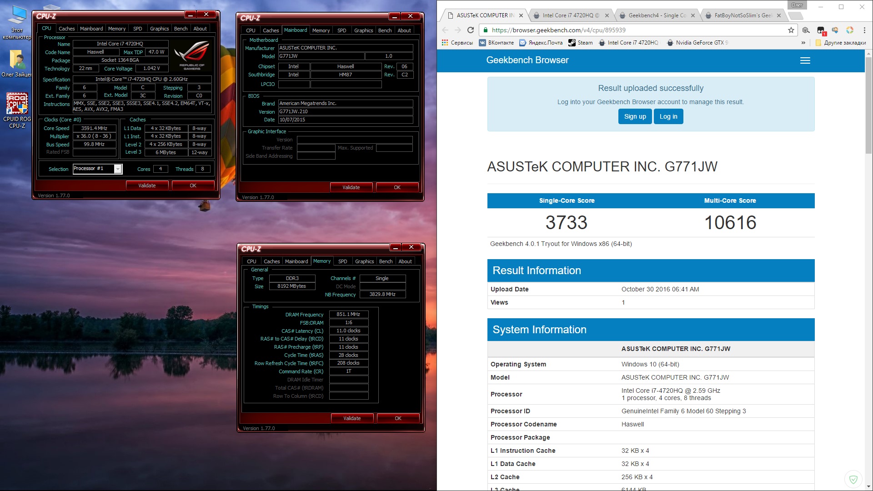Click the 851.1 MHz DRAM Frequency value
The height and width of the screenshot is (491, 873).
tap(348, 314)
